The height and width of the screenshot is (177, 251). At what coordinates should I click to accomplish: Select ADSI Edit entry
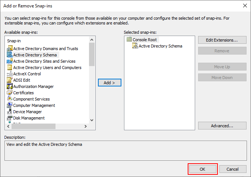22,80
